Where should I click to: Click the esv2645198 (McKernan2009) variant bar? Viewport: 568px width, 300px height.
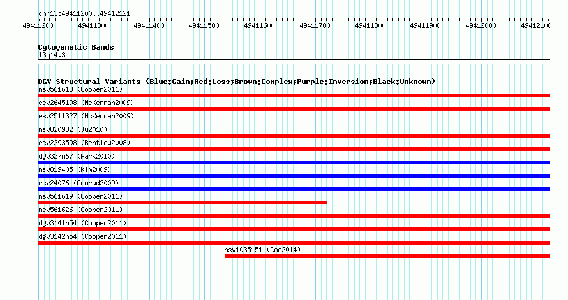(294, 109)
